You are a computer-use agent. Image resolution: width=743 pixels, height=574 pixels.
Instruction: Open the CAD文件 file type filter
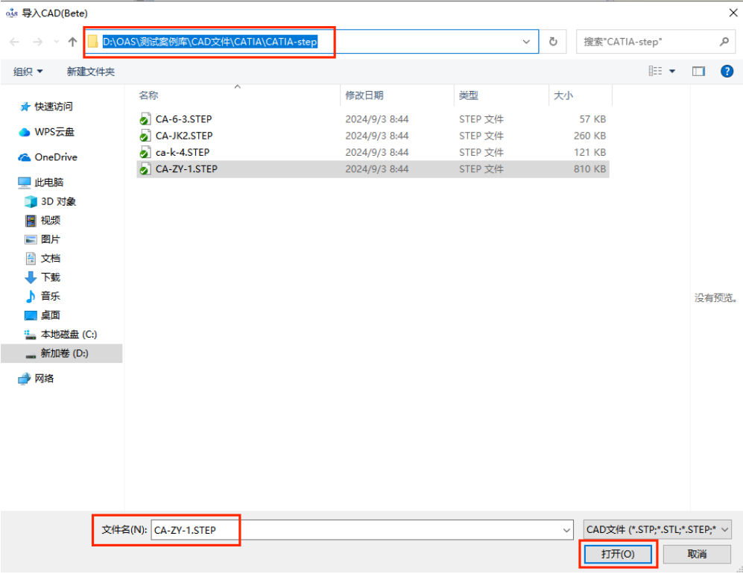pyautogui.click(x=657, y=529)
